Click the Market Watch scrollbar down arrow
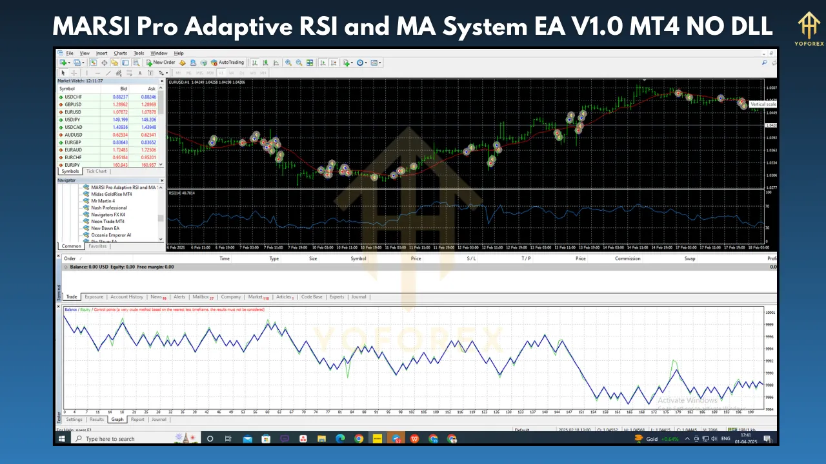Screen dimensions: 826x464 (162, 164)
